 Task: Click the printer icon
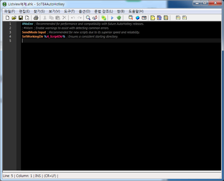pyautogui.click(x=36, y=18)
